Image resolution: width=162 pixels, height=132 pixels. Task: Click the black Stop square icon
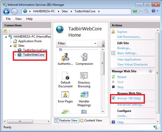(x=113, y=87)
